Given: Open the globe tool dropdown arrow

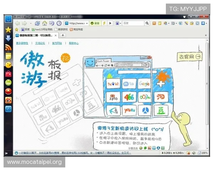Looking at the screenshot, I should 169,24.
